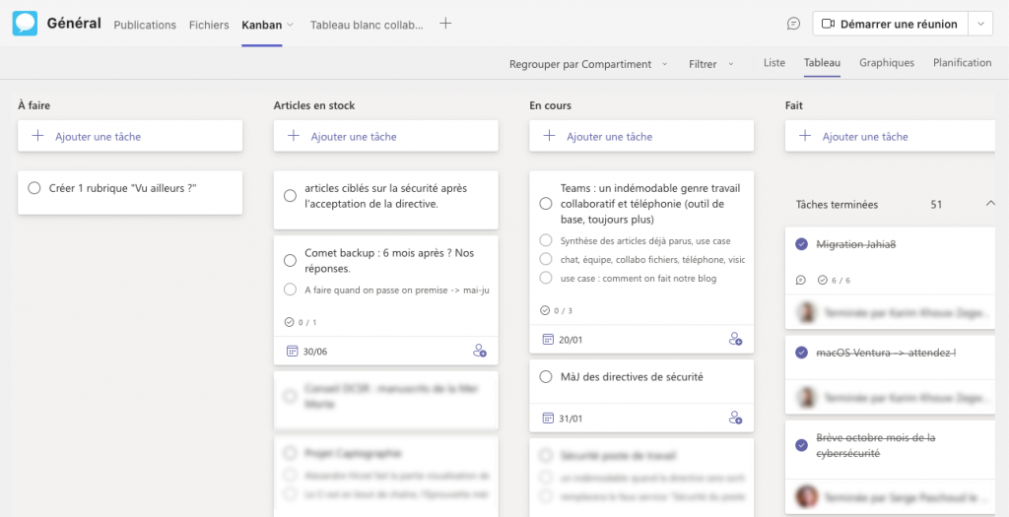Uncheck the completed "Migration Jahia8" task
The height and width of the screenshot is (517, 1009).
click(x=801, y=244)
